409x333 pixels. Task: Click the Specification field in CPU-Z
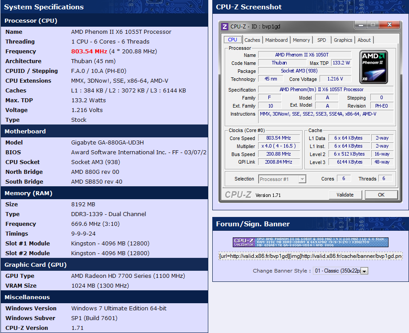point(326,90)
